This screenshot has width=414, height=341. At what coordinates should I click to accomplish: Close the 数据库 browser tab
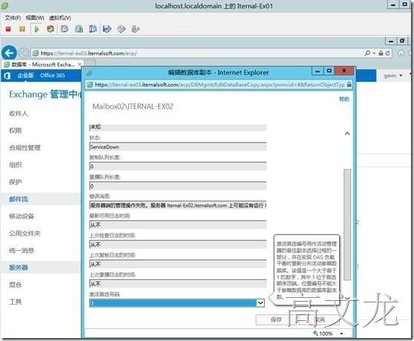(79, 65)
